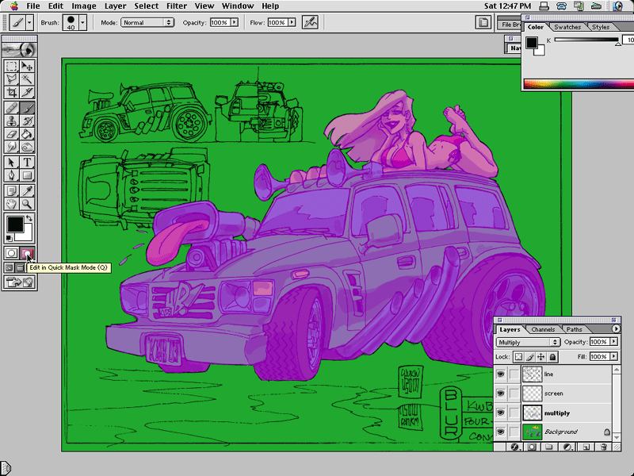Create a new layer
The width and height of the screenshot is (634, 476).
(x=586, y=447)
